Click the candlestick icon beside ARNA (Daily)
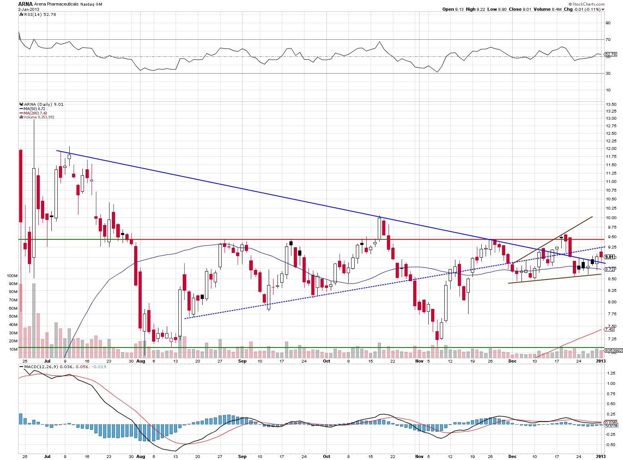The image size is (623, 460). tap(21, 104)
